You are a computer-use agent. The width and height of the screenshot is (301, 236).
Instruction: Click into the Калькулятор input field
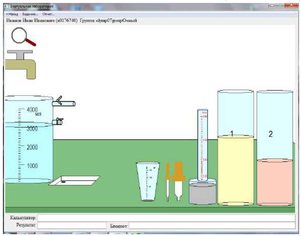pyautogui.click(x=166, y=218)
